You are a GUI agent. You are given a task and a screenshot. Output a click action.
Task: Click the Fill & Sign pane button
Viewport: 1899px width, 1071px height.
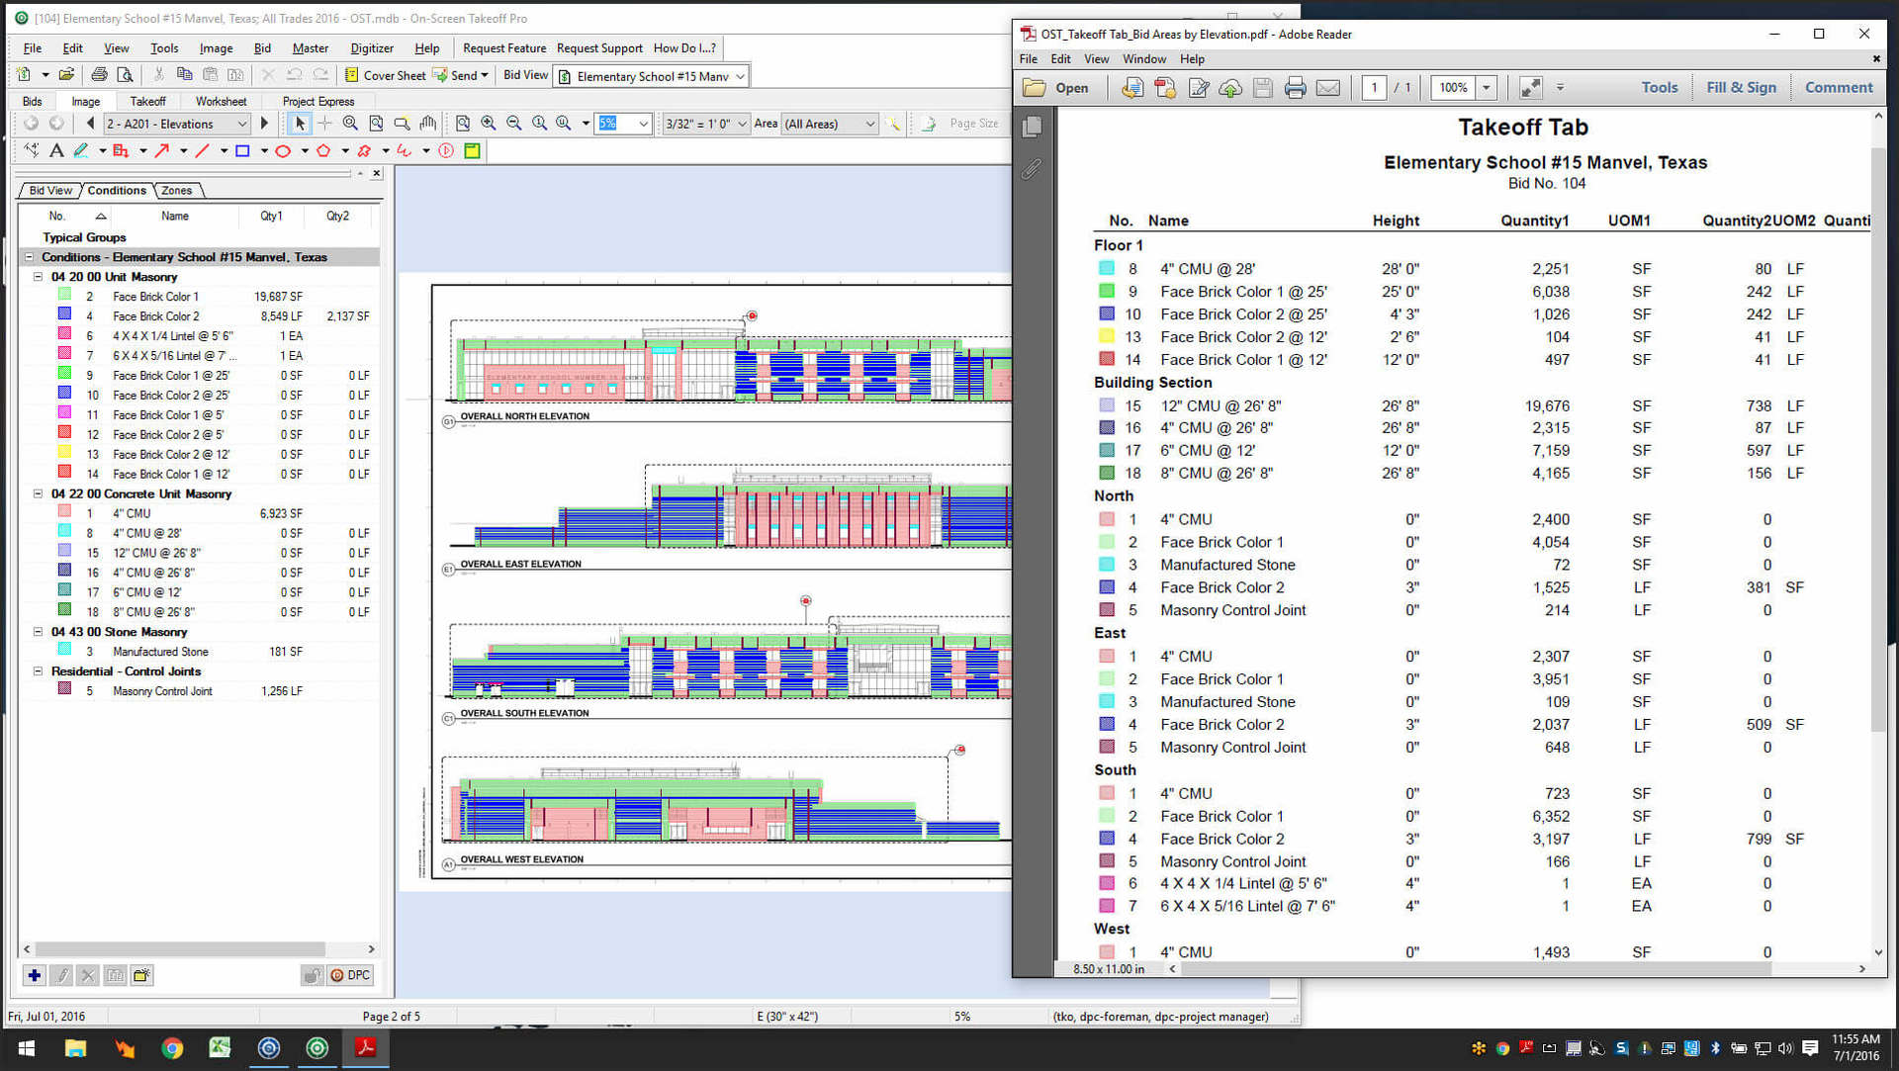(1741, 88)
